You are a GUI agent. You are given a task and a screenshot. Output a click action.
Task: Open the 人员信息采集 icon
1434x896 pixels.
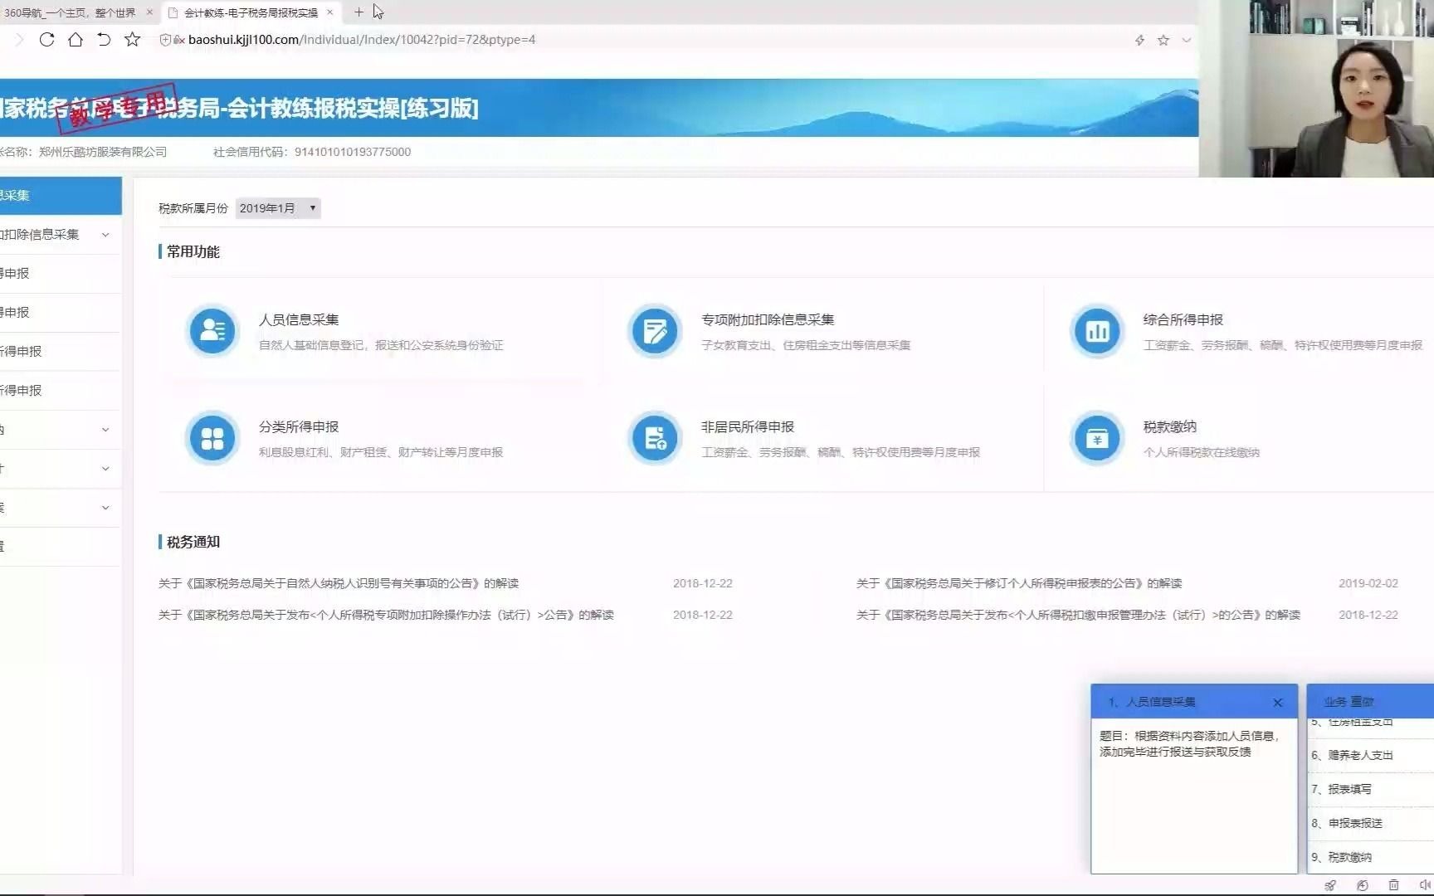pos(212,331)
